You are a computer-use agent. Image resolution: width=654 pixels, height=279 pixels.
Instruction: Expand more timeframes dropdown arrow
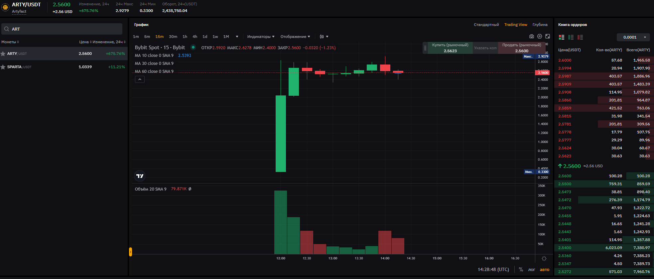(x=237, y=37)
